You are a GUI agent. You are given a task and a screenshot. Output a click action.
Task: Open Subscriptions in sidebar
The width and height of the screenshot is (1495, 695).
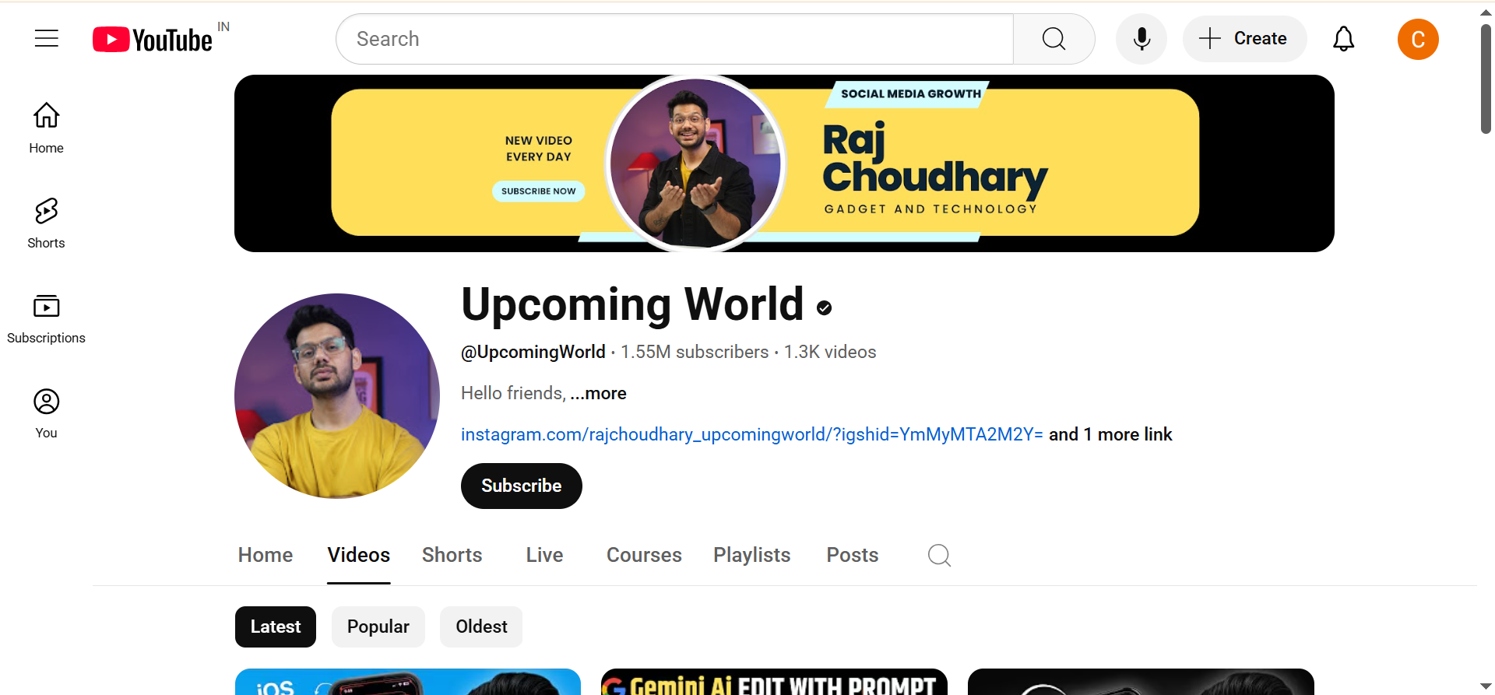46,319
